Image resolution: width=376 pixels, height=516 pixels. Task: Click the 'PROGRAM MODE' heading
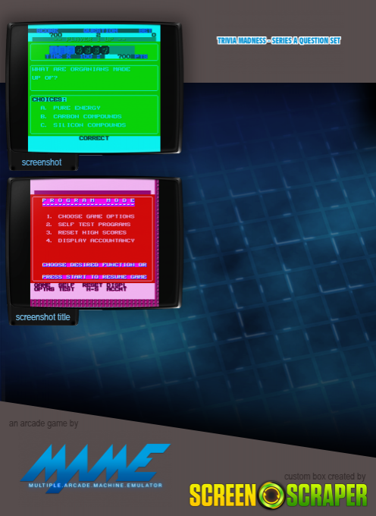click(89, 200)
